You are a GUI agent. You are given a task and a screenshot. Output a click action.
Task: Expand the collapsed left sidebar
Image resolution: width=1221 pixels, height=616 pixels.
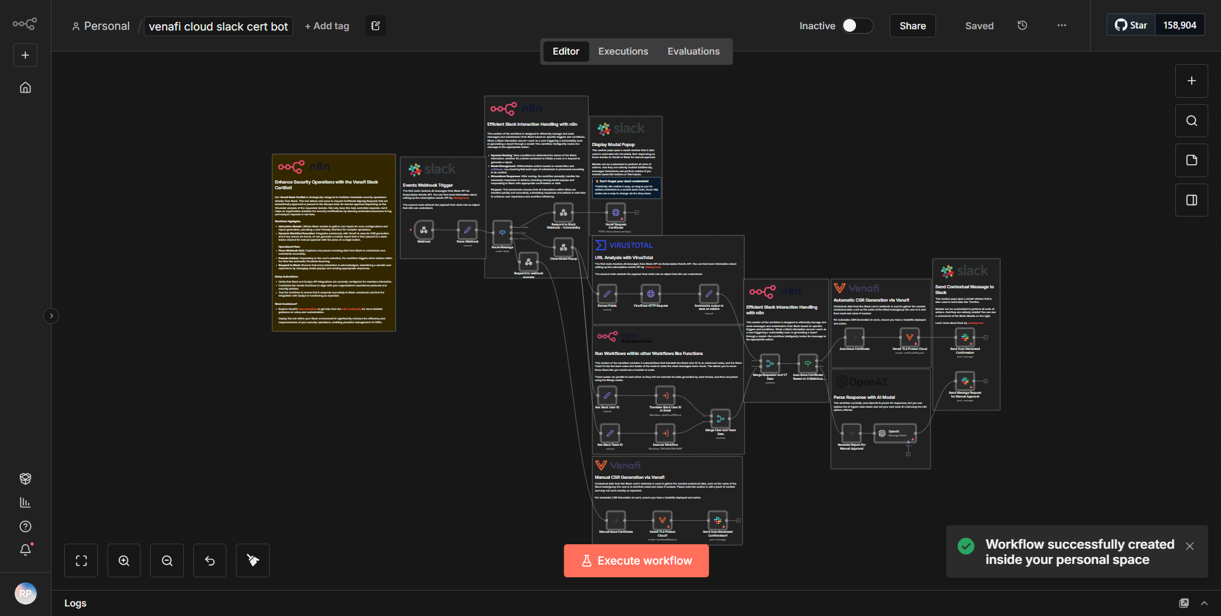coord(52,316)
